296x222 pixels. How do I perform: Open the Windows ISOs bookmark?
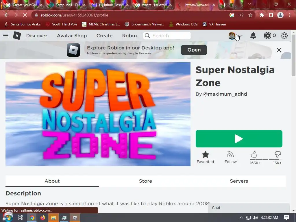[184, 24]
